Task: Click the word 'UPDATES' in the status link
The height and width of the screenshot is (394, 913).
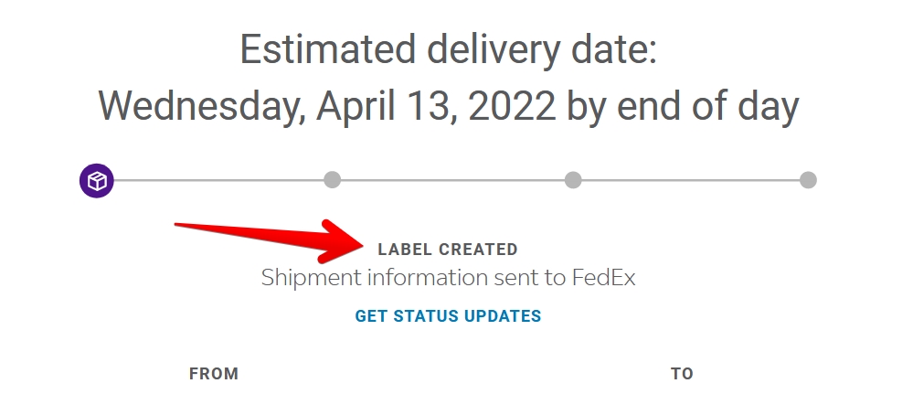Action: tap(501, 316)
